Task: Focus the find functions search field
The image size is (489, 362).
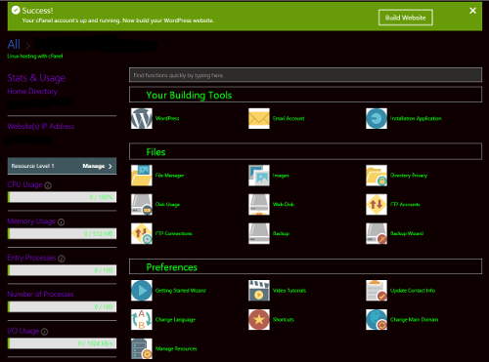Action: (x=305, y=75)
